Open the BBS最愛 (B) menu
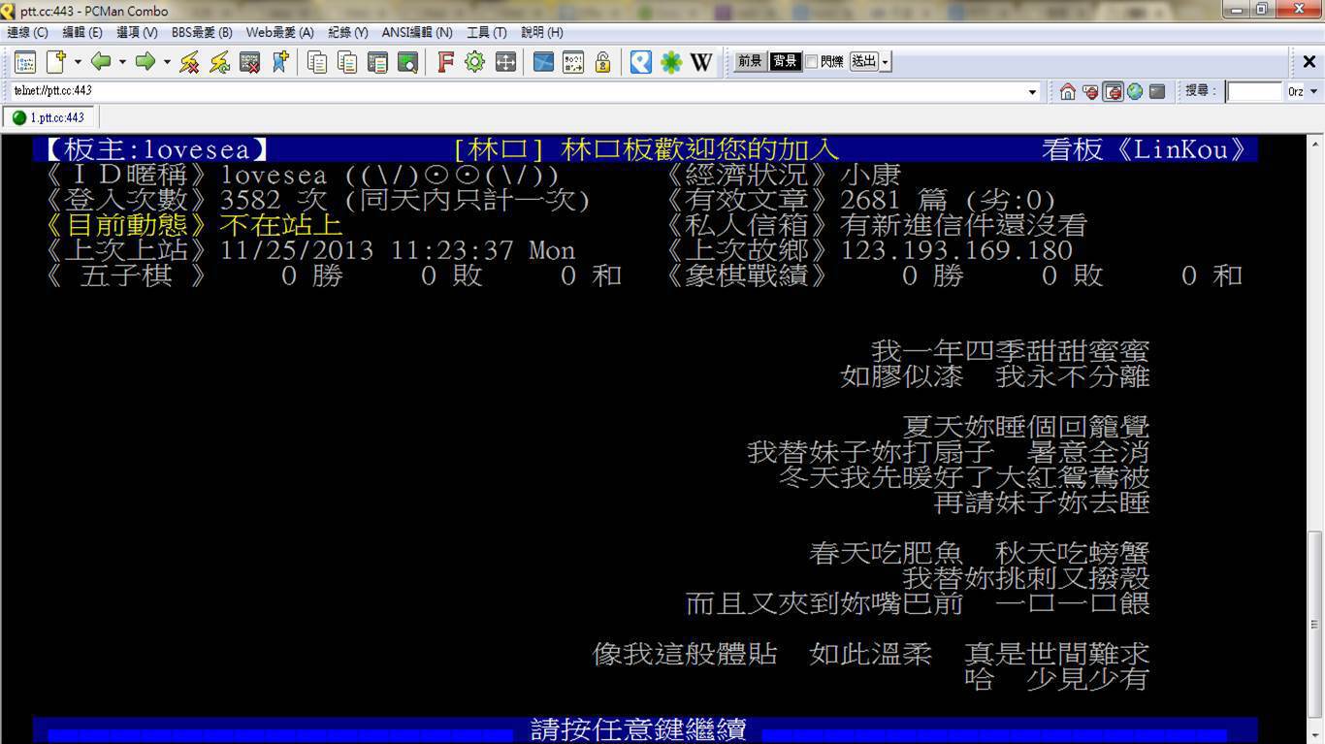Image resolution: width=1325 pixels, height=744 pixels. 202,32
